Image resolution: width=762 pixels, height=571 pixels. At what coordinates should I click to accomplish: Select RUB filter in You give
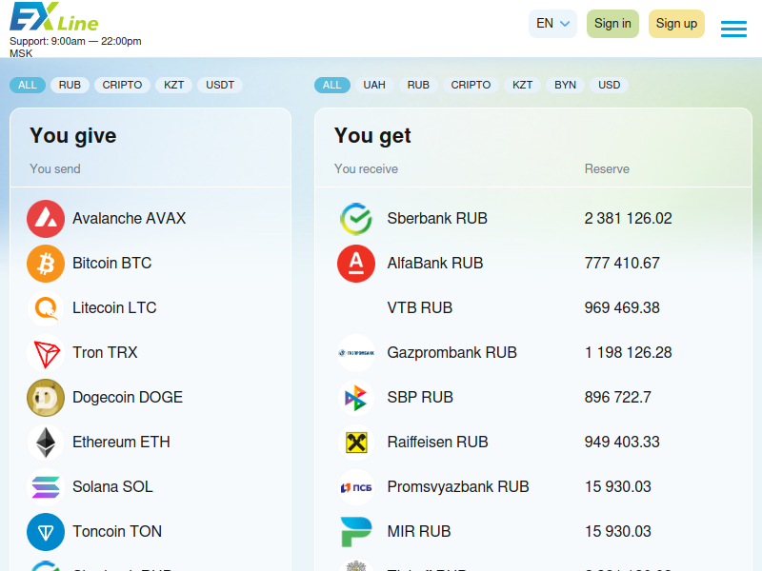70,85
